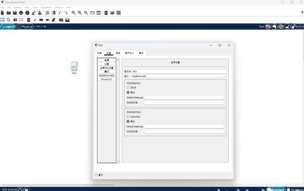
Task: Open the Physical (物理) tab in PC0 dialog
Action: click(100, 53)
